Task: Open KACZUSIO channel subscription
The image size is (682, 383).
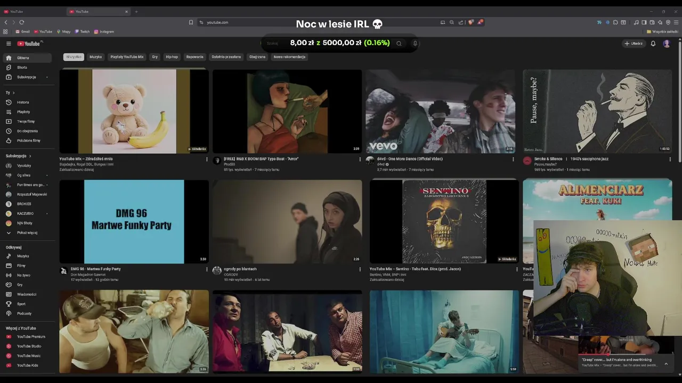Action: pyautogui.click(x=28, y=213)
